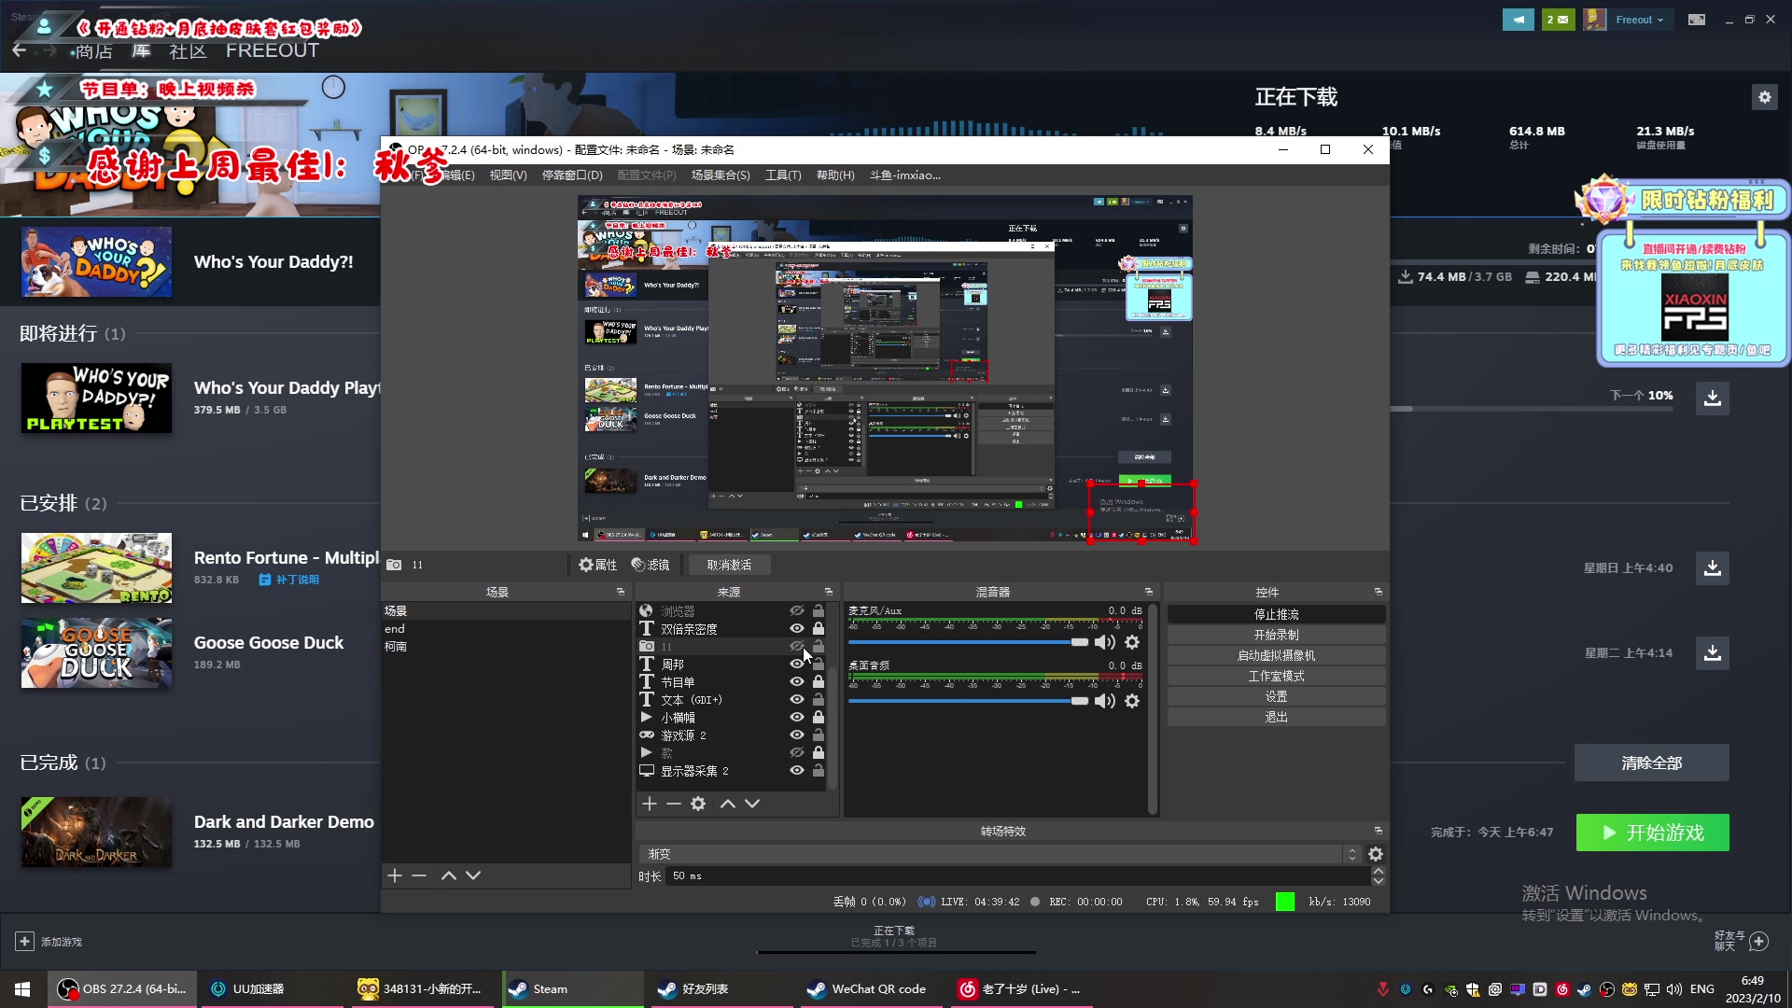The width and height of the screenshot is (1792, 1008).
Task: Open transition properties gear beside 渐变
Action: (x=1376, y=854)
